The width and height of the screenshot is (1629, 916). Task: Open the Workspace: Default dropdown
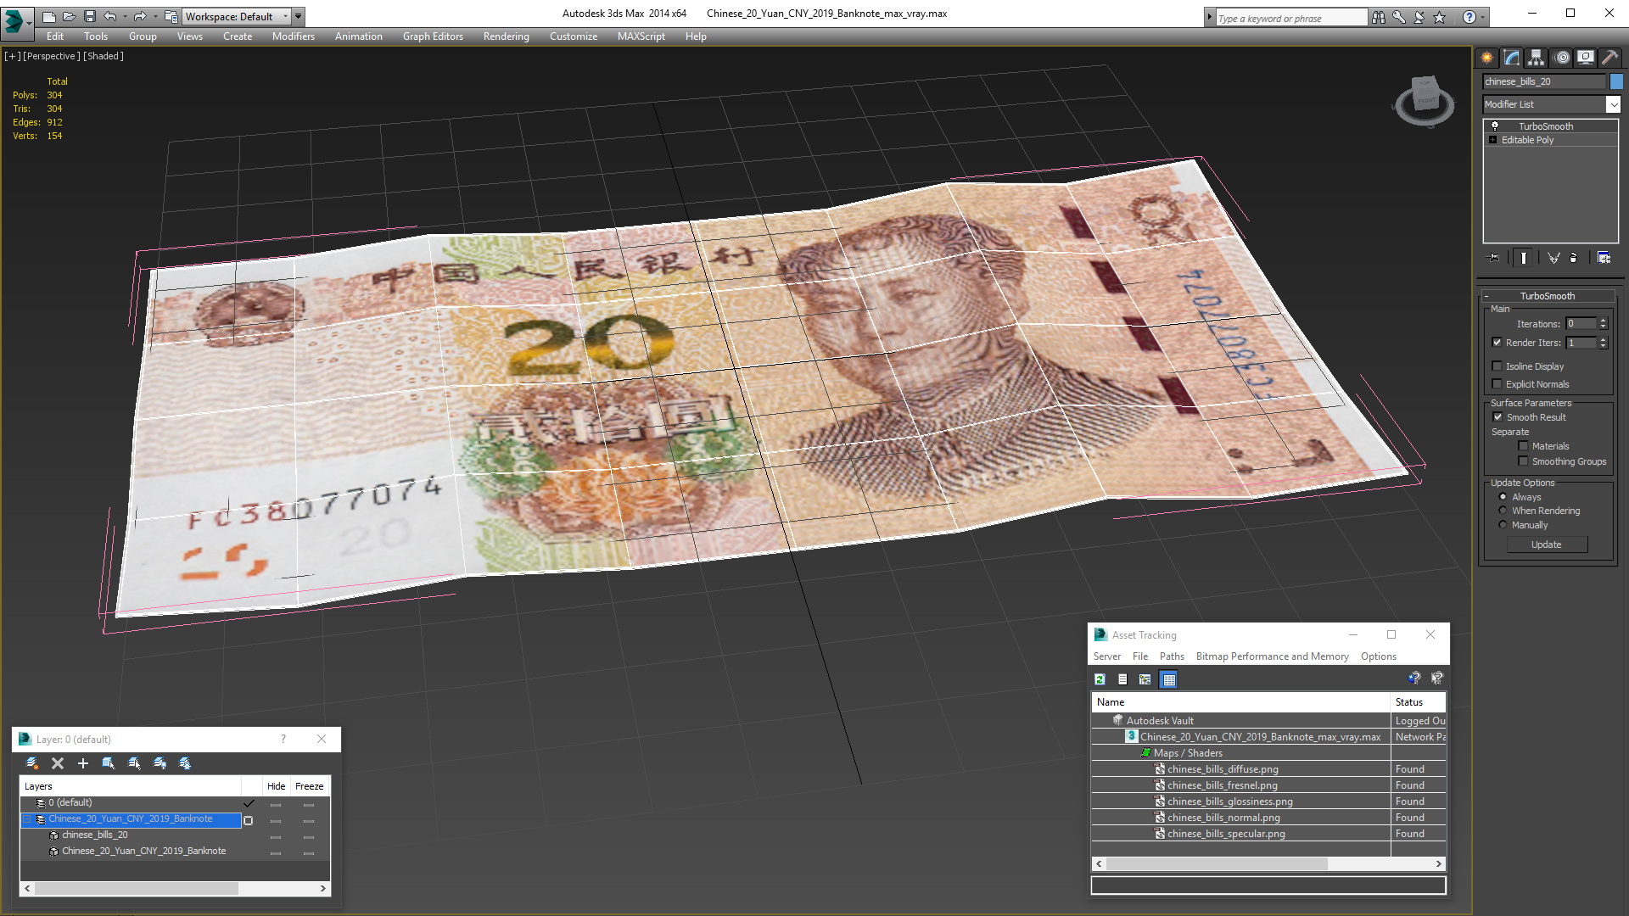click(238, 16)
